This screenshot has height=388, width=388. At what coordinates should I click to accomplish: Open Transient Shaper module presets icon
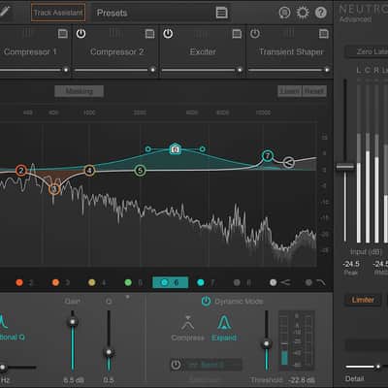click(x=324, y=34)
